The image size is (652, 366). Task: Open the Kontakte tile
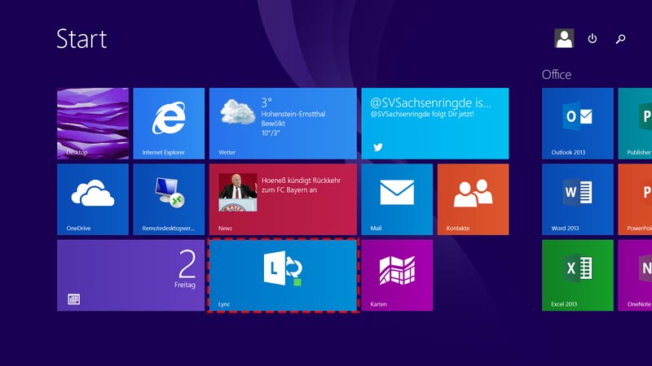click(x=473, y=199)
